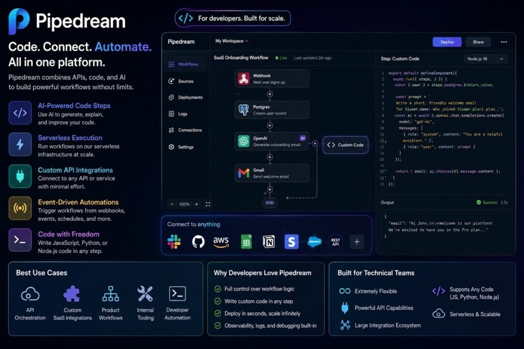Screen dimensions: 524x349
Task: Add step between Postgres and OpenAI
Action: (270, 126)
